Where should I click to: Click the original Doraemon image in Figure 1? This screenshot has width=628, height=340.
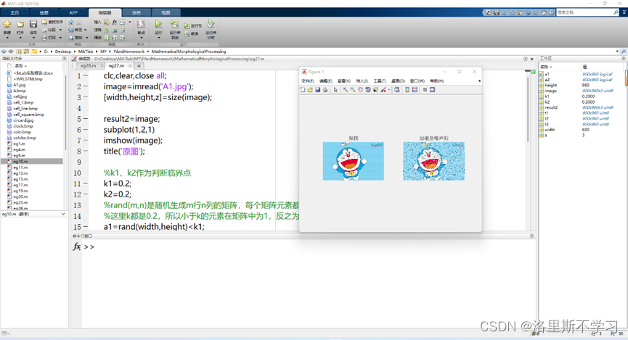click(x=354, y=161)
